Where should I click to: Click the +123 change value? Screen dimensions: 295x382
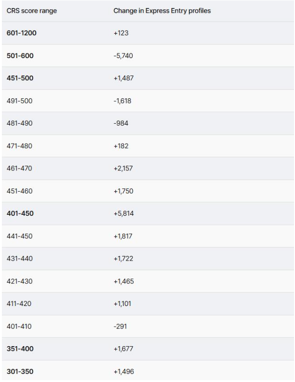pos(121,33)
